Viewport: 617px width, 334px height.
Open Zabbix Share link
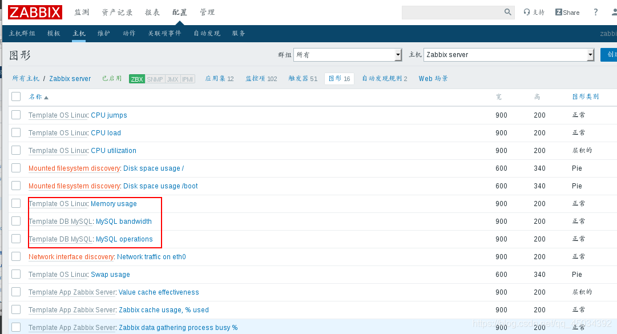point(567,12)
